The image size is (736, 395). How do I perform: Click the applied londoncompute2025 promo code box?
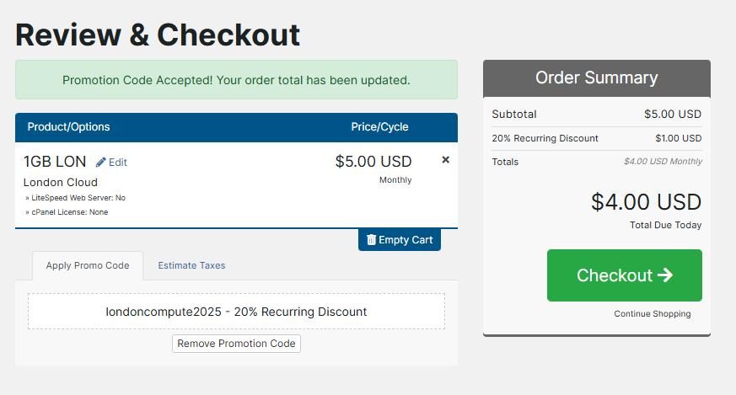(x=236, y=312)
